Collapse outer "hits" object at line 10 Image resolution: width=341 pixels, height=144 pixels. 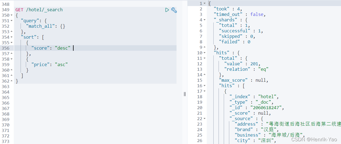[204, 53]
